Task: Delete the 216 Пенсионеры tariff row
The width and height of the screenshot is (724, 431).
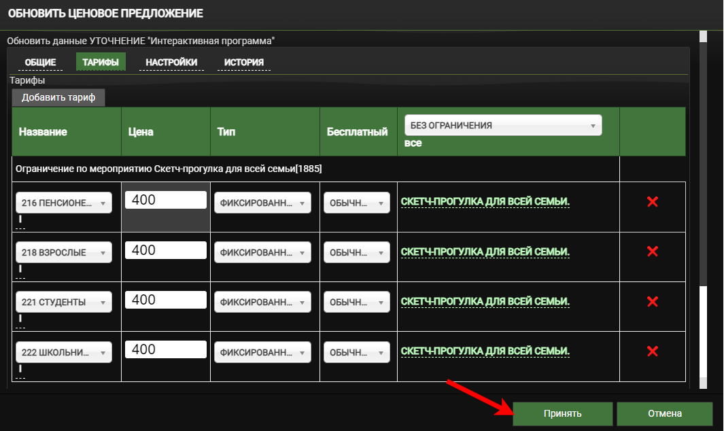Action: tap(652, 202)
